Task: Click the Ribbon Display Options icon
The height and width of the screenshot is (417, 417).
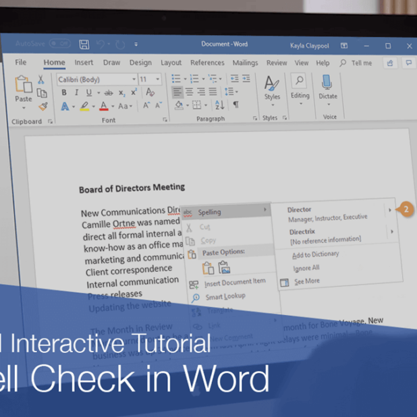Action: coord(344,46)
